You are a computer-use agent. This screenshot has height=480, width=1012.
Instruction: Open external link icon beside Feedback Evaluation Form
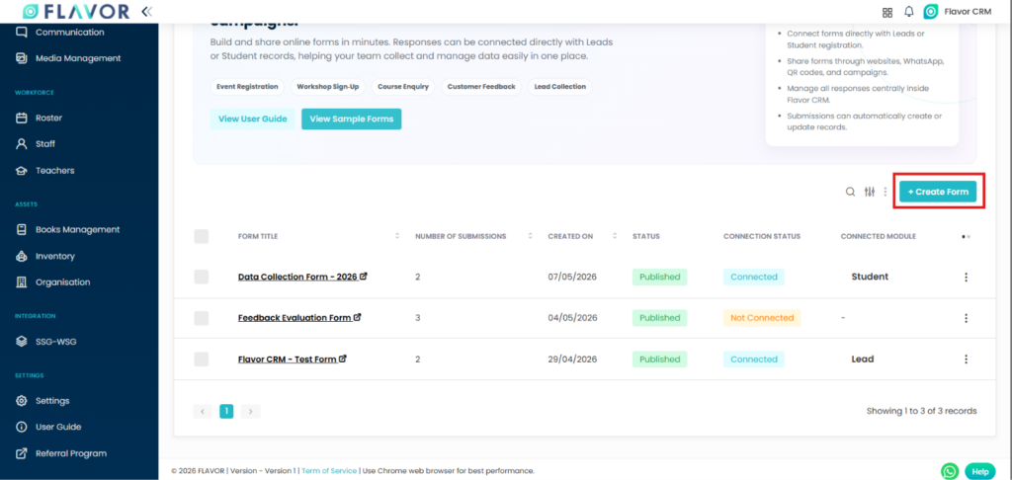(x=358, y=317)
